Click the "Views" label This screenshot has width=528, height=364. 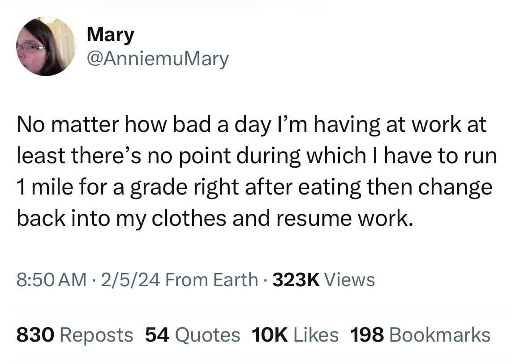click(349, 280)
